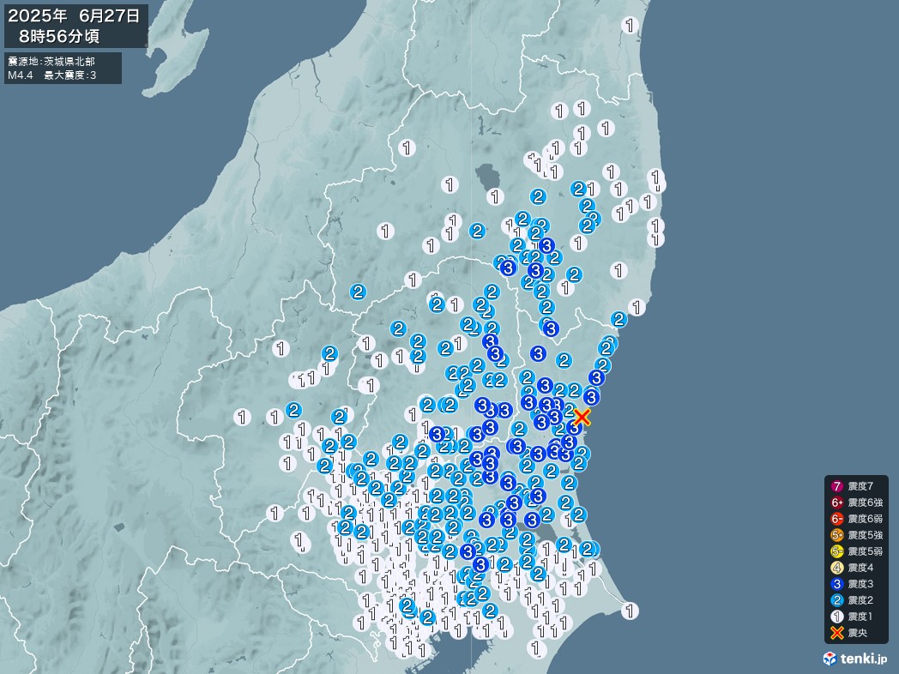Select the 震度4 cream legend icon

(836, 568)
